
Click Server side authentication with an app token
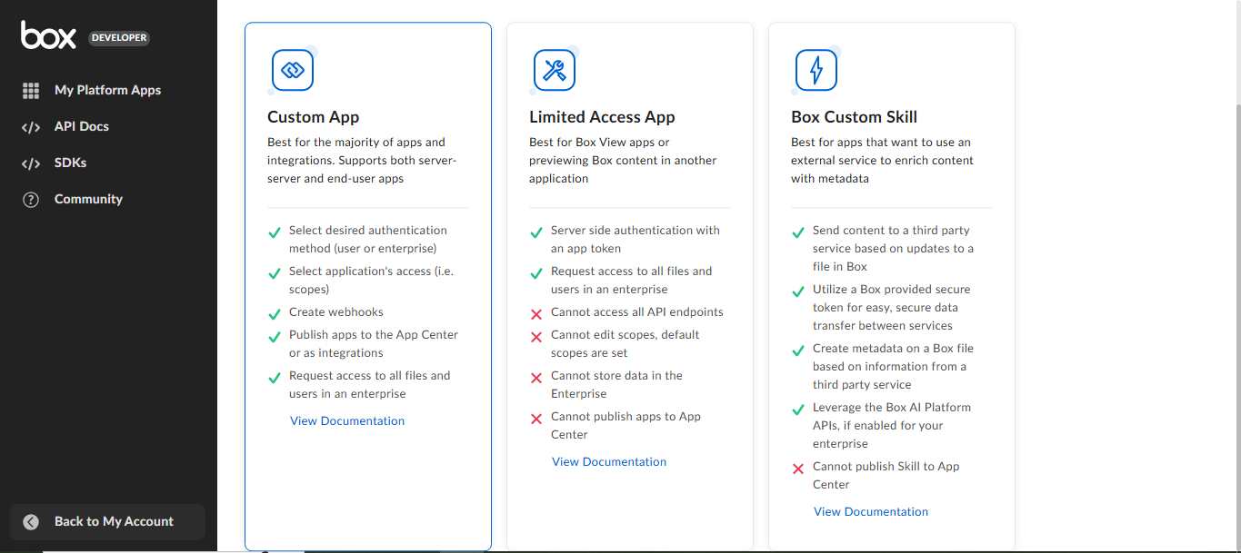(636, 239)
